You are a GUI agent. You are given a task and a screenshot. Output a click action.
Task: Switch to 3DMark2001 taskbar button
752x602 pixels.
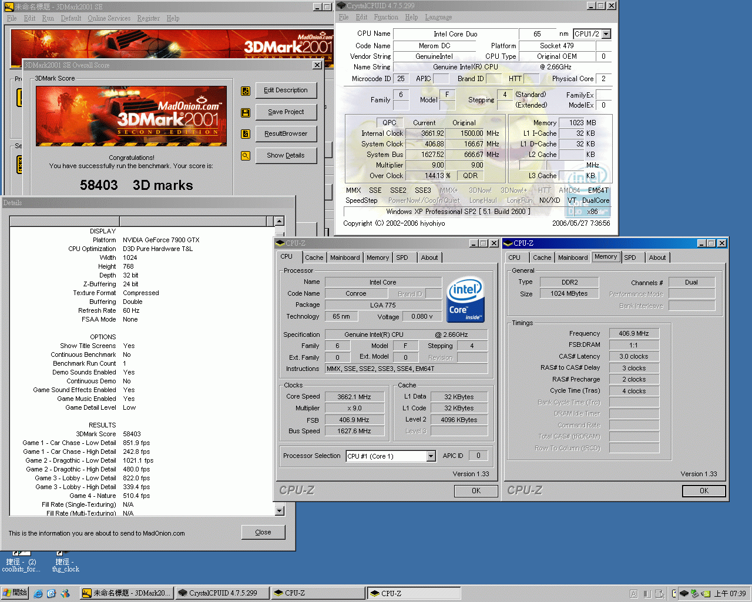click(127, 593)
